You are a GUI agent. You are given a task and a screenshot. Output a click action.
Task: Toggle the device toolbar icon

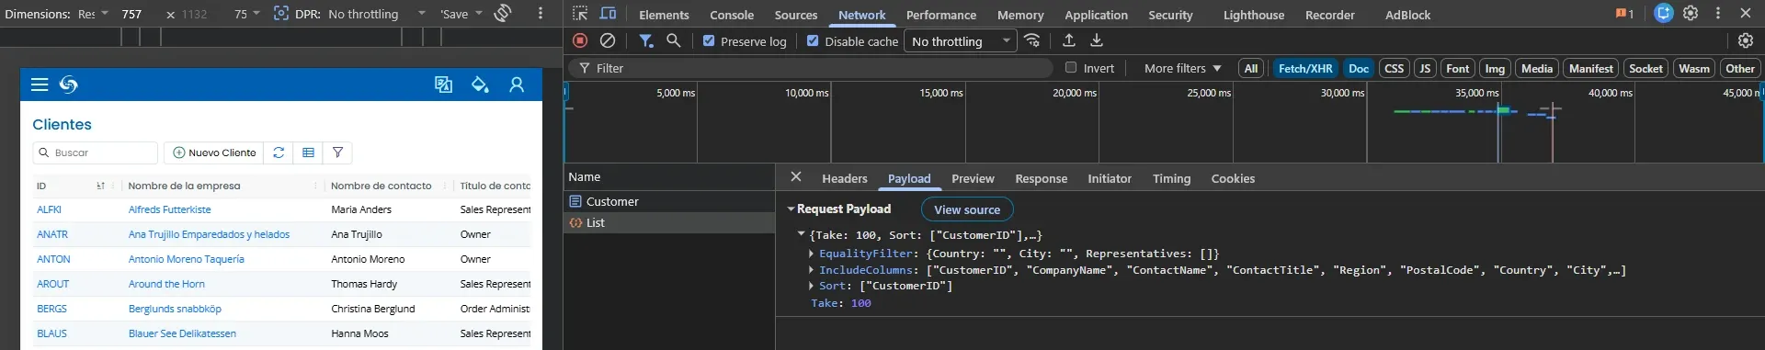pyautogui.click(x=608, y=14)
